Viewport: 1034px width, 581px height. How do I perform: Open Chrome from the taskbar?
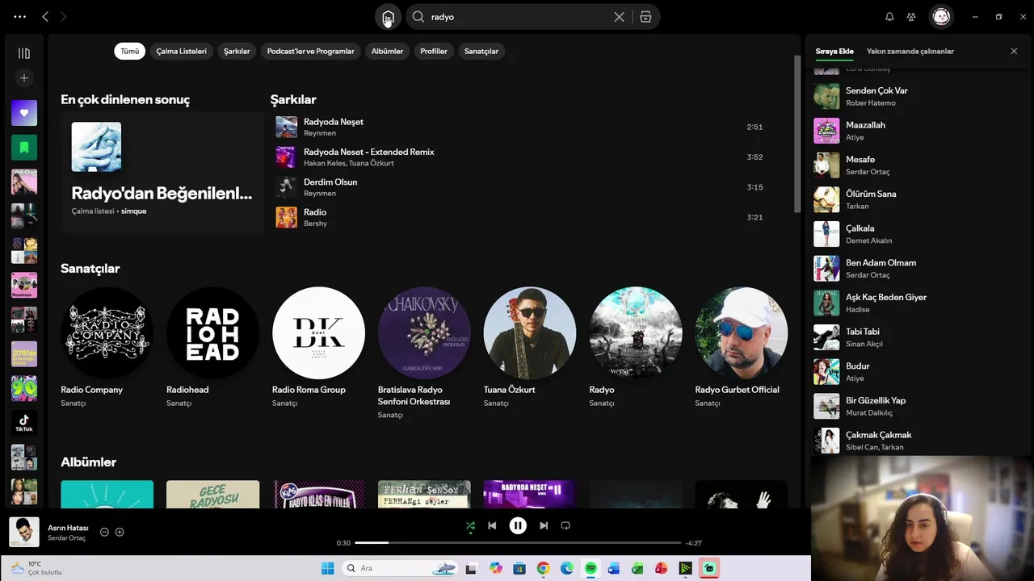(543, 568)
